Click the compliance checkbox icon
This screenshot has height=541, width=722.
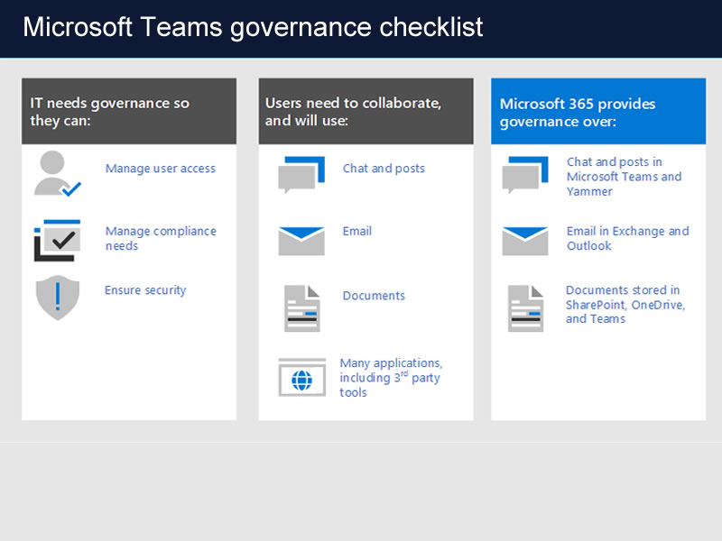pos(57,240)
